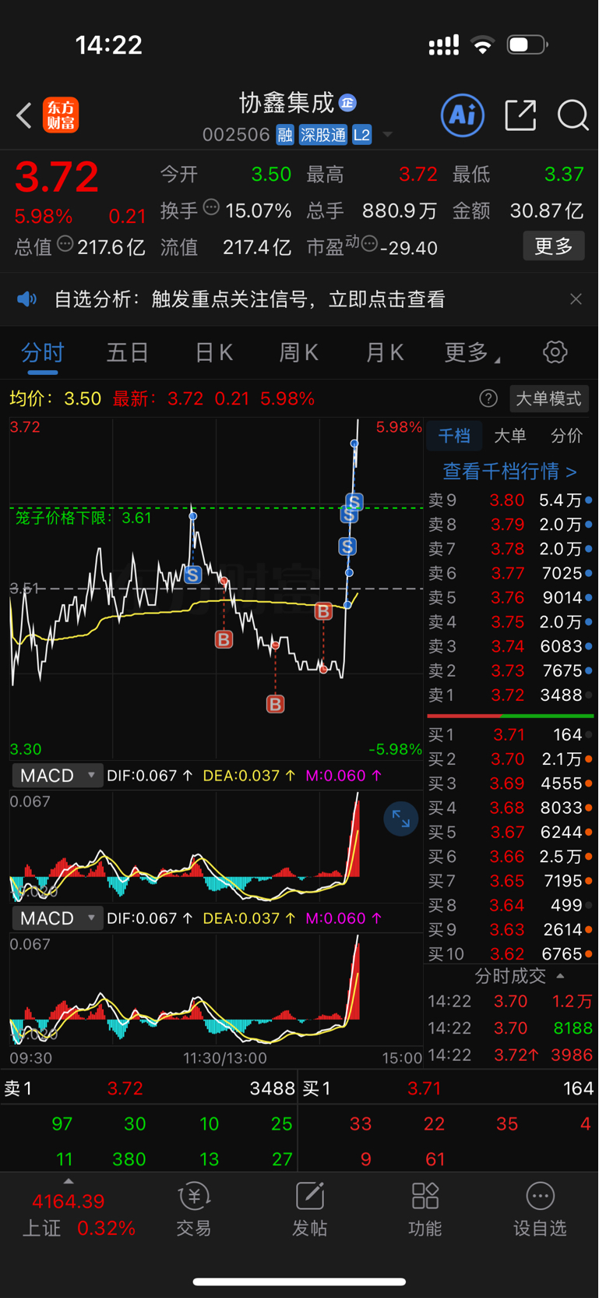
Task: Switch to 分时 chart tab
Action: [x=43, y=352]
